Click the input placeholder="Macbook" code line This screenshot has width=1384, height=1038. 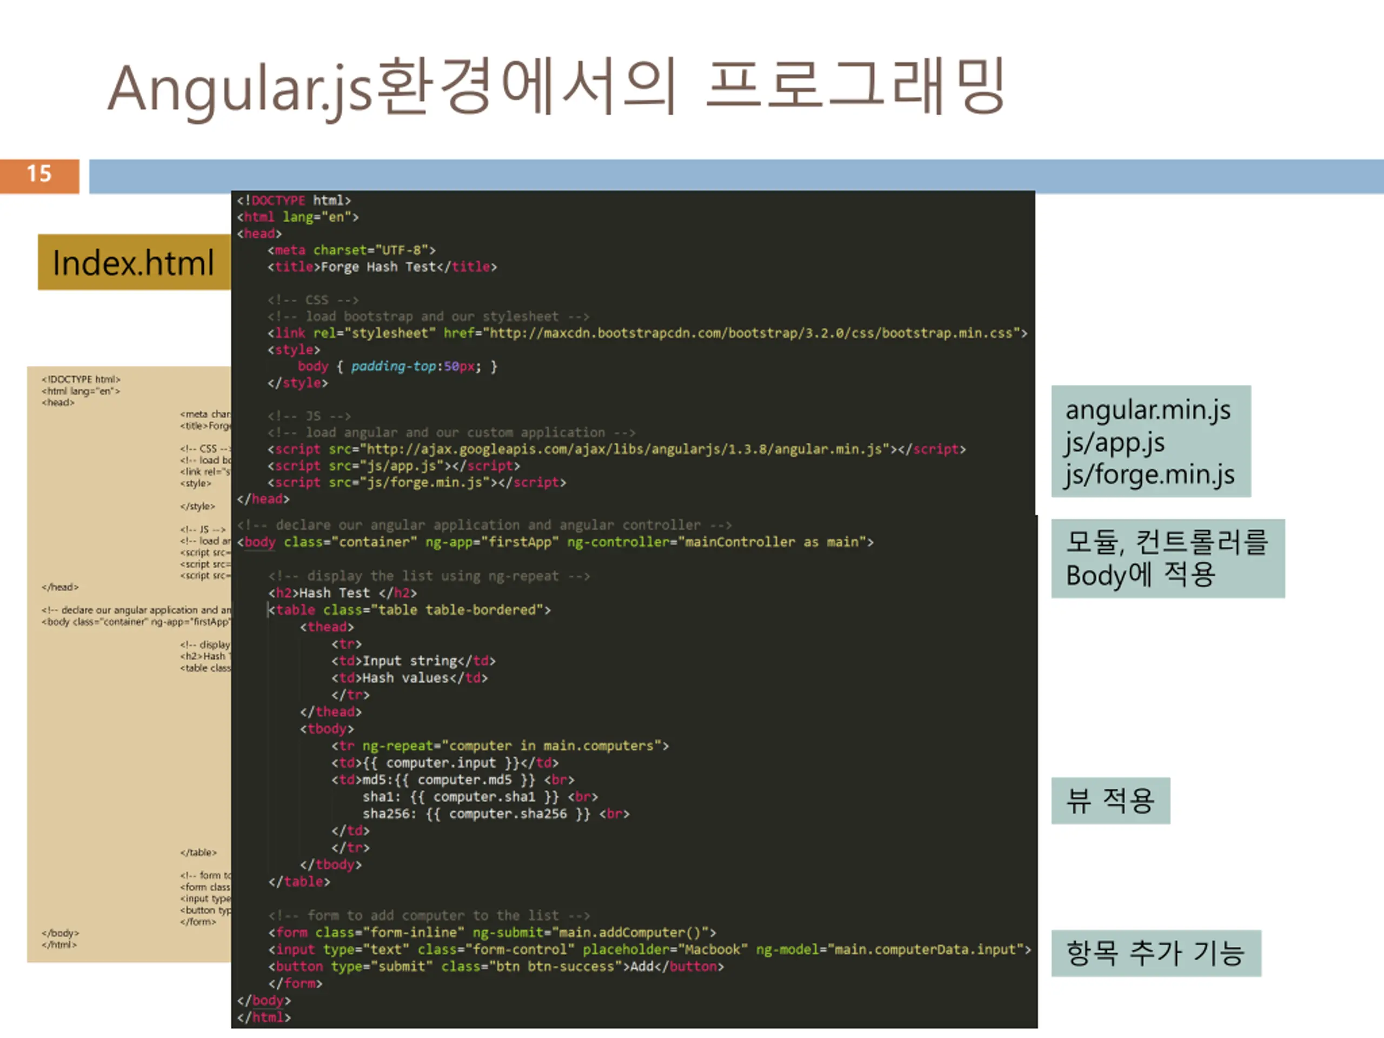(649, 950)
